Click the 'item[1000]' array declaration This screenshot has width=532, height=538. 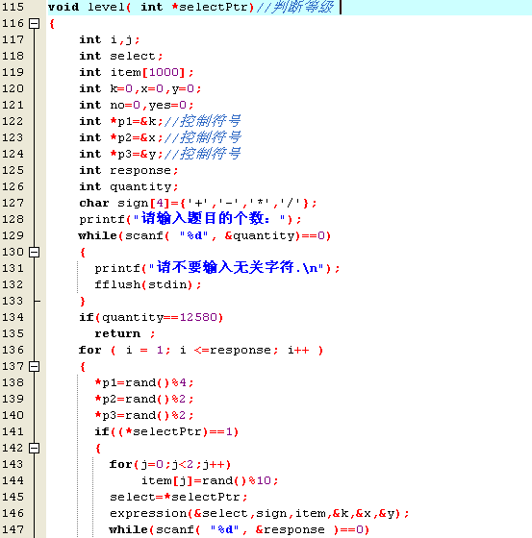tap(137, 72)
